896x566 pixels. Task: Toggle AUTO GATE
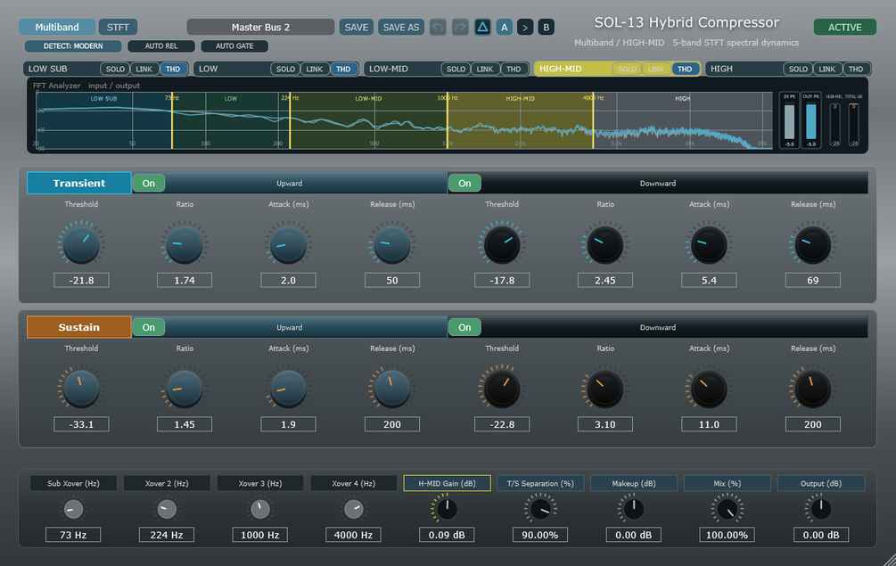coord(234,45)
